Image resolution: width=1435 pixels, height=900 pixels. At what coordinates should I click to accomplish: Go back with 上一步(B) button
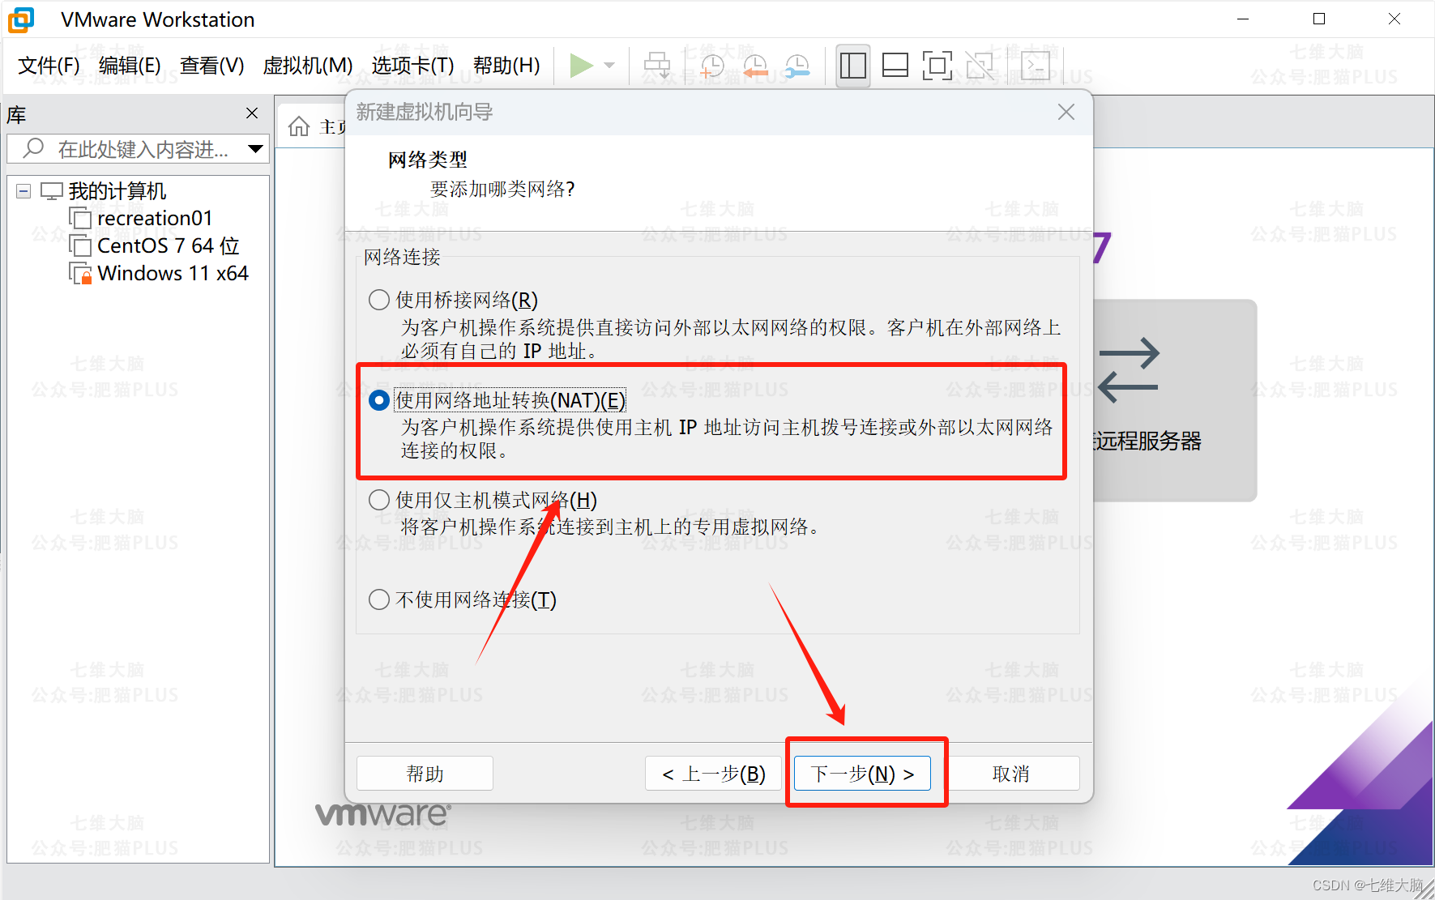713,774
